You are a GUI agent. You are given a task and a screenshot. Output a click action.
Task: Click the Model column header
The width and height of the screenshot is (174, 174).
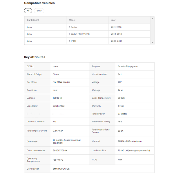tap(72, 20)
